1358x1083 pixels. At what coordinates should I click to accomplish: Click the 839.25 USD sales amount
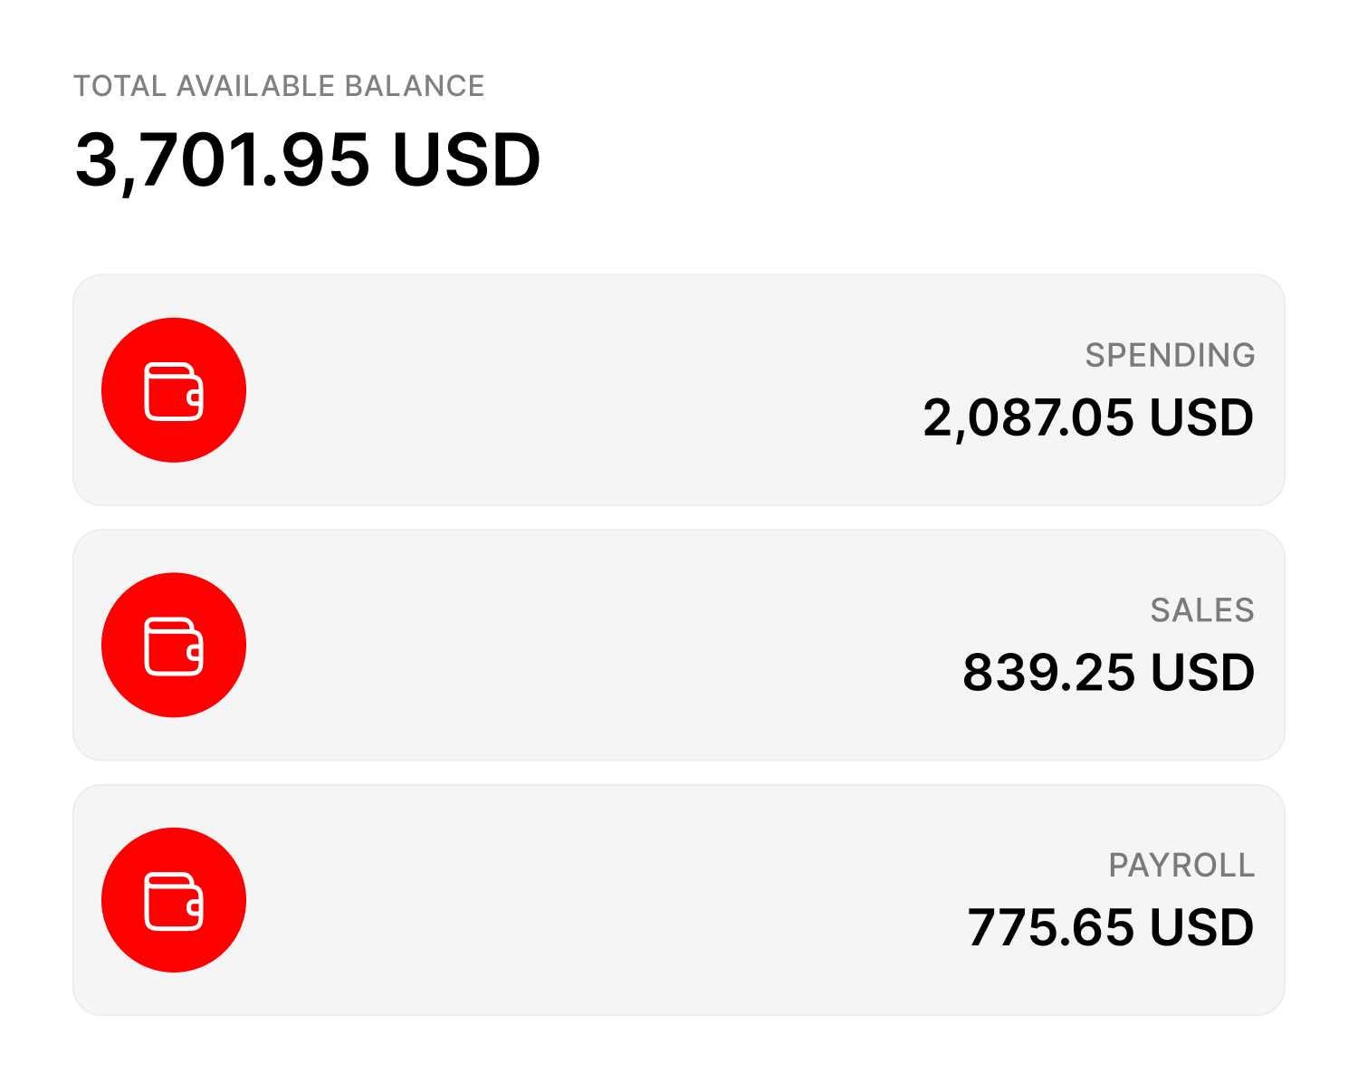pyautogui.click(x=1108, y=673)
